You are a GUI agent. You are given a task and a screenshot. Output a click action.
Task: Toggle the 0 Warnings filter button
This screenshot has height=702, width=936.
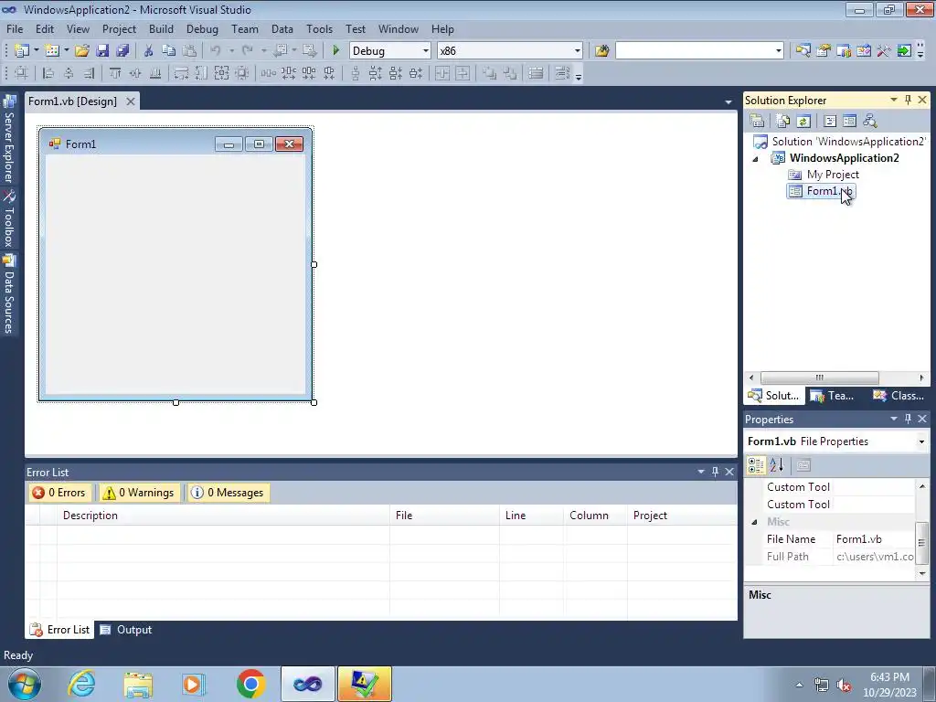[139, 493]
